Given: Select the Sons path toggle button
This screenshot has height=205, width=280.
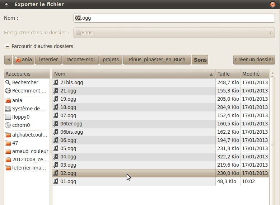Looking at the screenshot, I should point(200,59).
